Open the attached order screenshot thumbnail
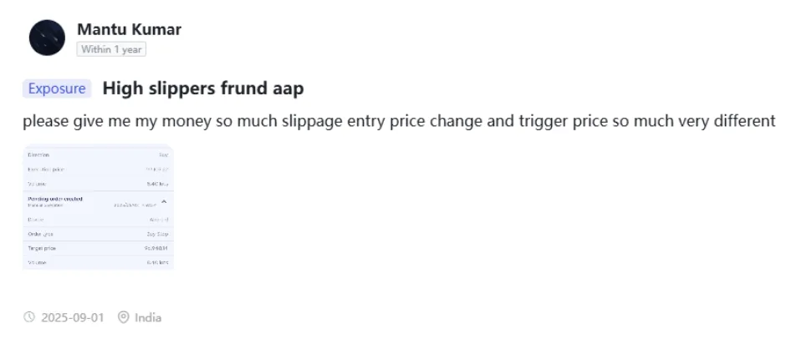 click(99, 207)
